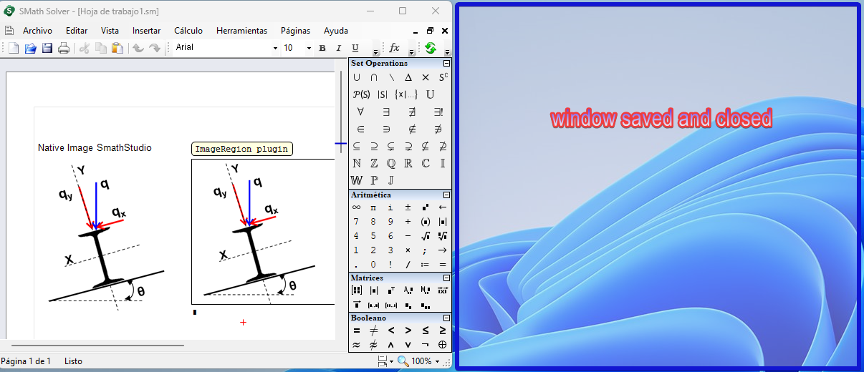Toggle Bold text formatting
This screenshot has height=372, width=864.
[322, 48]
